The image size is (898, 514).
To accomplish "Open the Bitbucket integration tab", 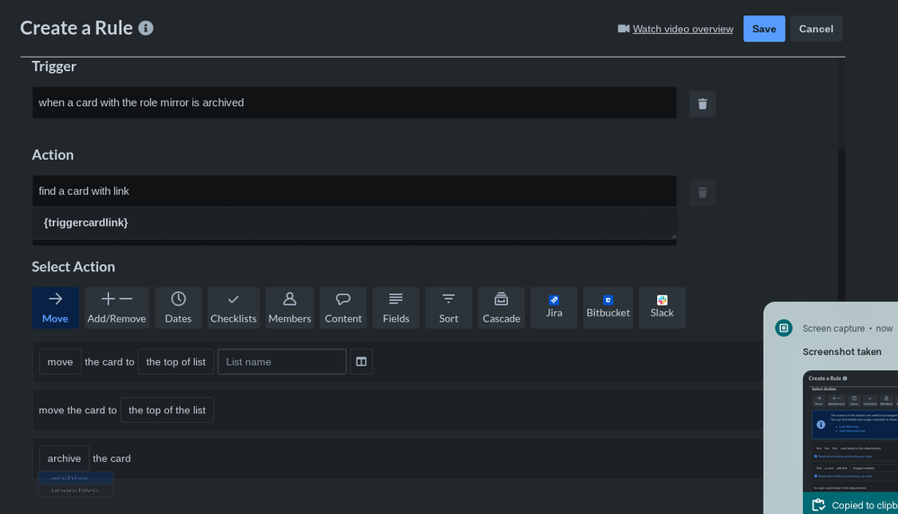I will 608,308.
